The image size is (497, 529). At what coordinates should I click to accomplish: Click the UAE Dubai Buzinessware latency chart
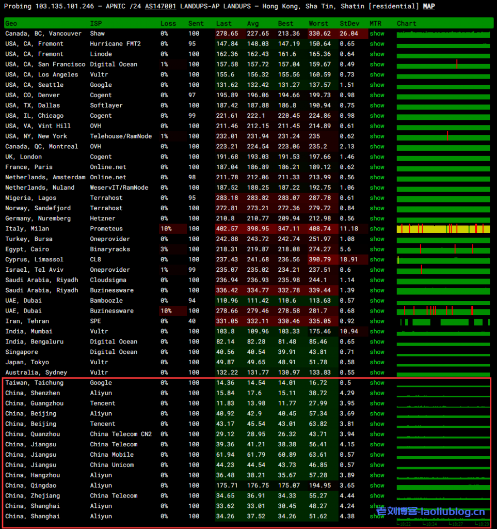point(443,311)
